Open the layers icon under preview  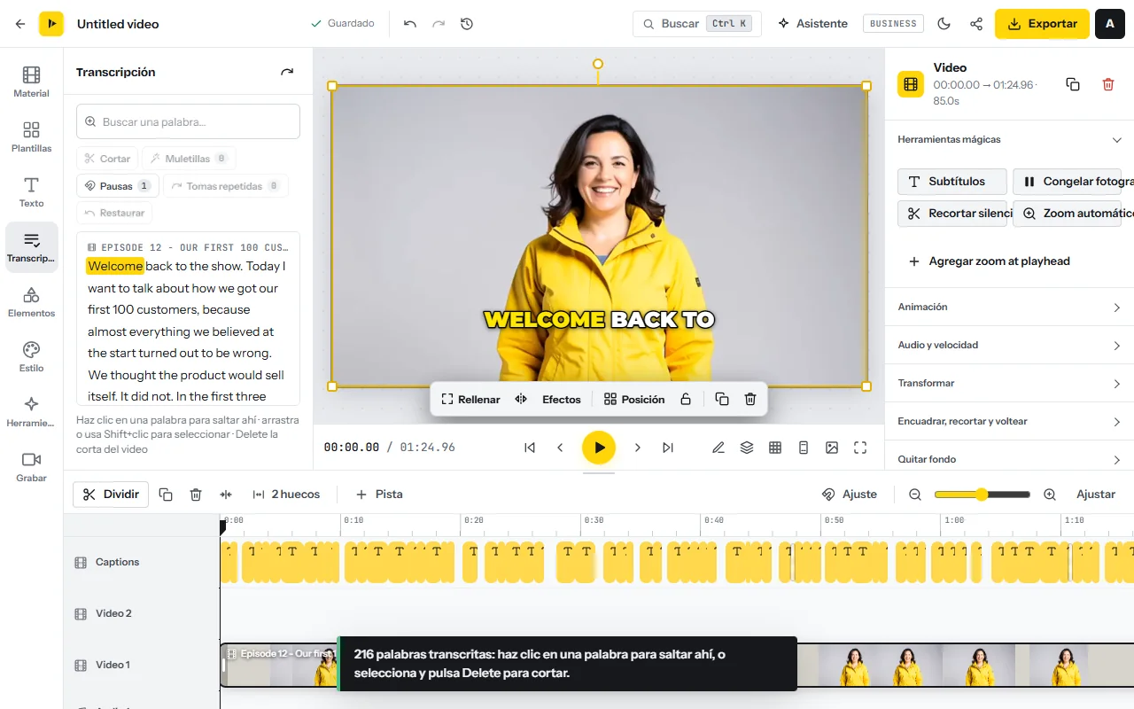(747, 448)
